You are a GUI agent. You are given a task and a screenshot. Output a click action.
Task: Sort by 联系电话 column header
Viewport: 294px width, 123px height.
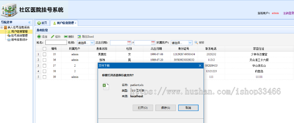(211, 49)
